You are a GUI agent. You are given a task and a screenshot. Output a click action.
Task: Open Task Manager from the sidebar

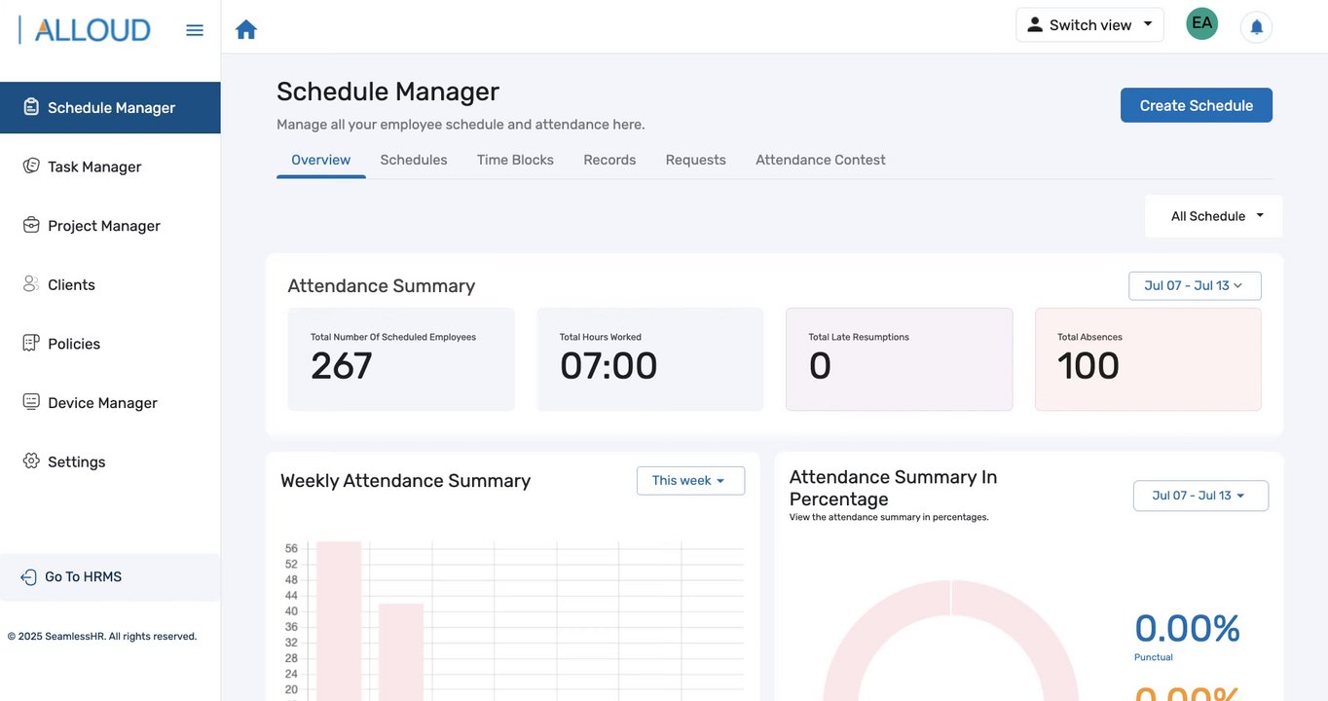click(x=93, y=166)
